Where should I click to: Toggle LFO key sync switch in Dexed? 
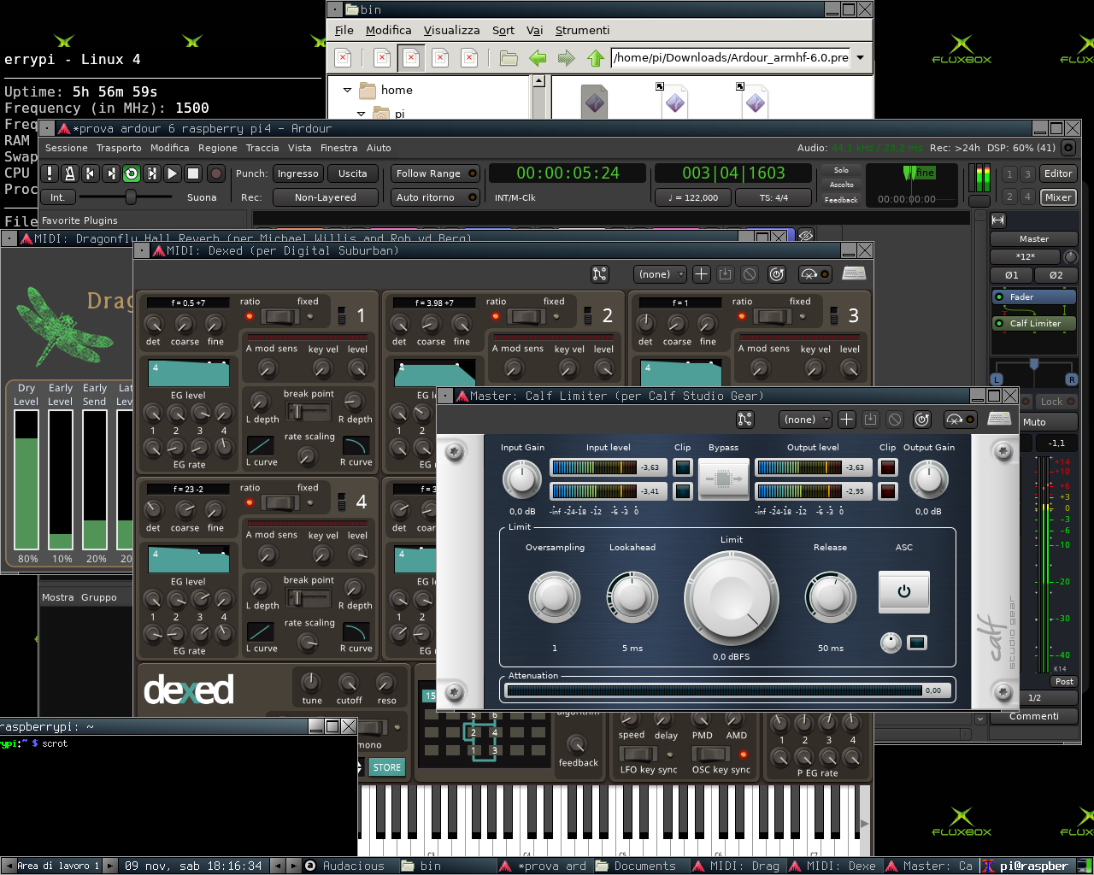(x=638, y=754)
